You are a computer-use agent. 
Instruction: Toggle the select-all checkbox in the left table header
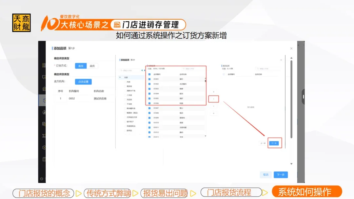click(x=149, y=74)
